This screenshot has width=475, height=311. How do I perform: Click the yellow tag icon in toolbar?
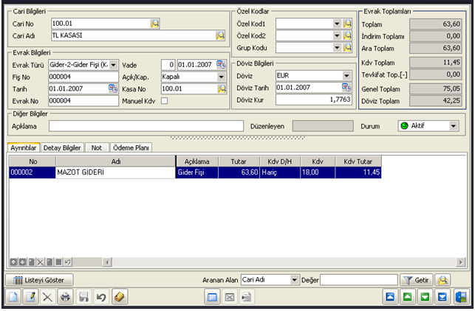pos(120,297)
